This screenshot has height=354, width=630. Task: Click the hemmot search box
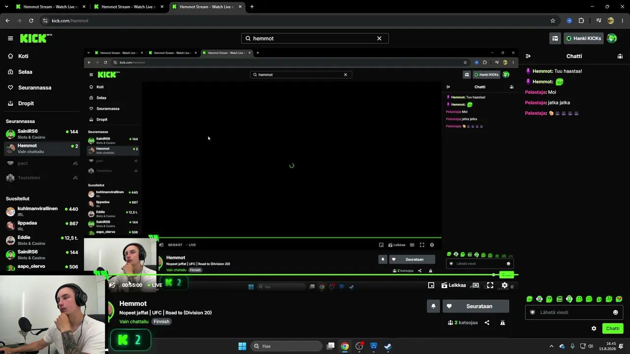315,38
